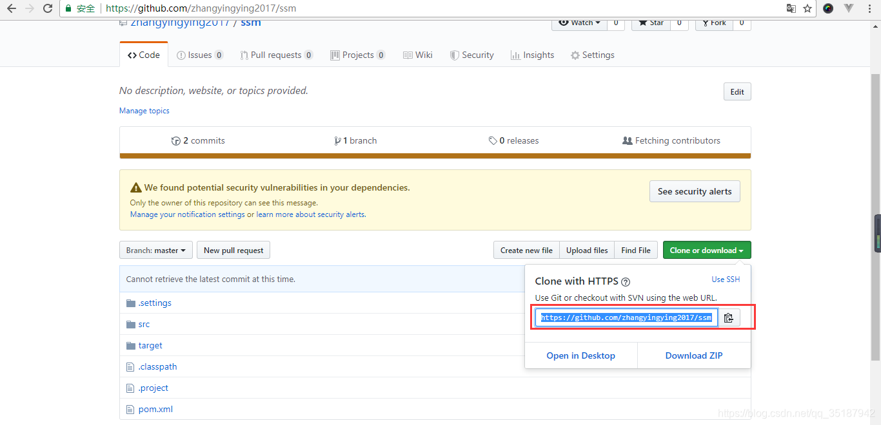Click the src folder icon
The image size is (881, 425).
tap(131, 324)
